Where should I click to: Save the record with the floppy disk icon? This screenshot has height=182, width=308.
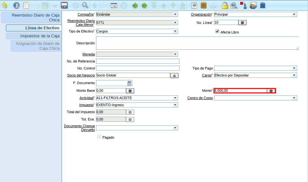tap(64, 5)
